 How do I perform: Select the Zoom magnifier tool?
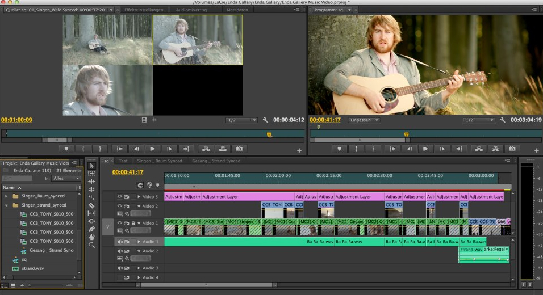(x=91, y=245)
